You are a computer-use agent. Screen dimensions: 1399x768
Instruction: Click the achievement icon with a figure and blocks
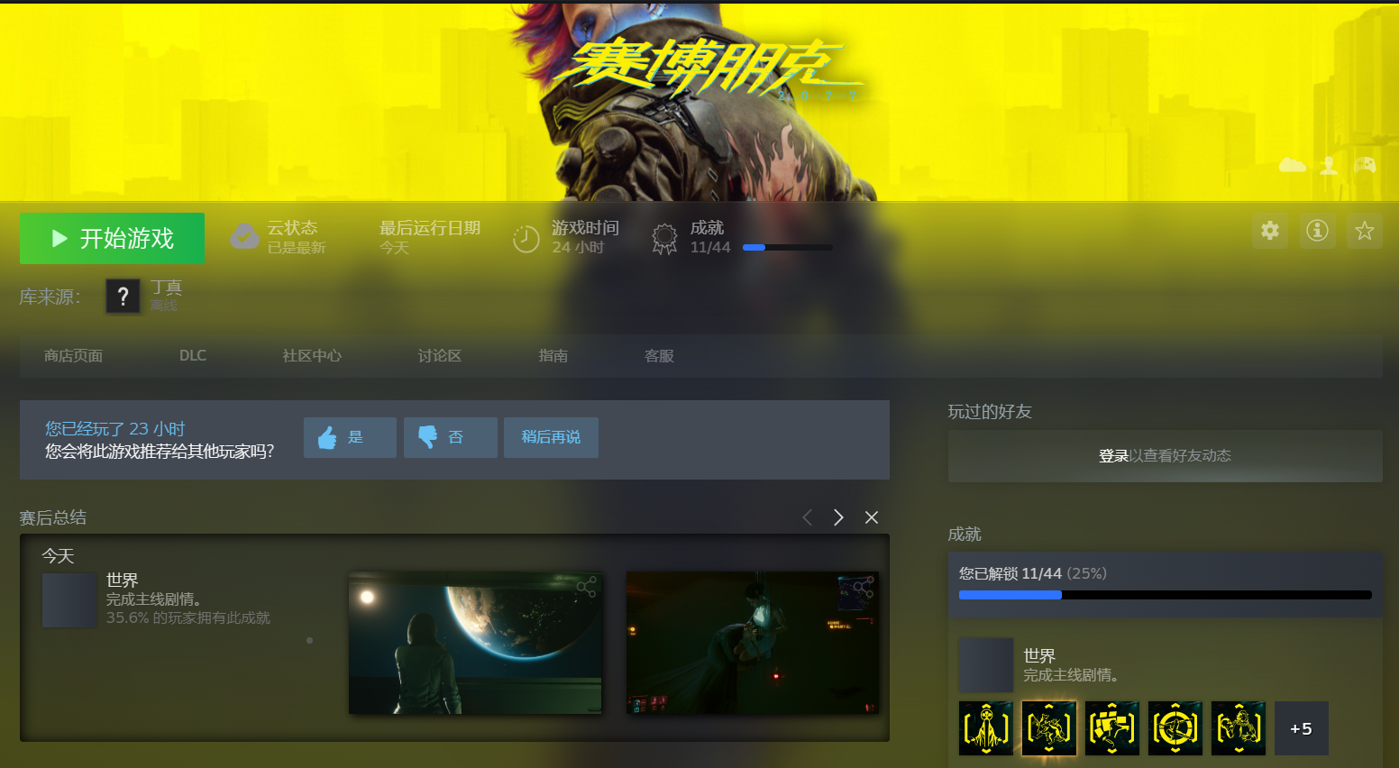tap(1112, 728)
